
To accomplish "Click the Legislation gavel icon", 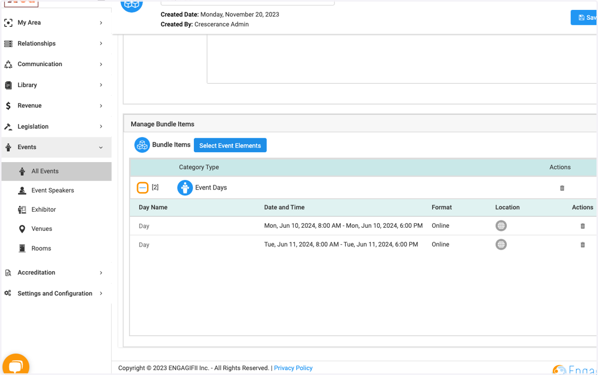I will pyautogui.click(x=8, y=127).
